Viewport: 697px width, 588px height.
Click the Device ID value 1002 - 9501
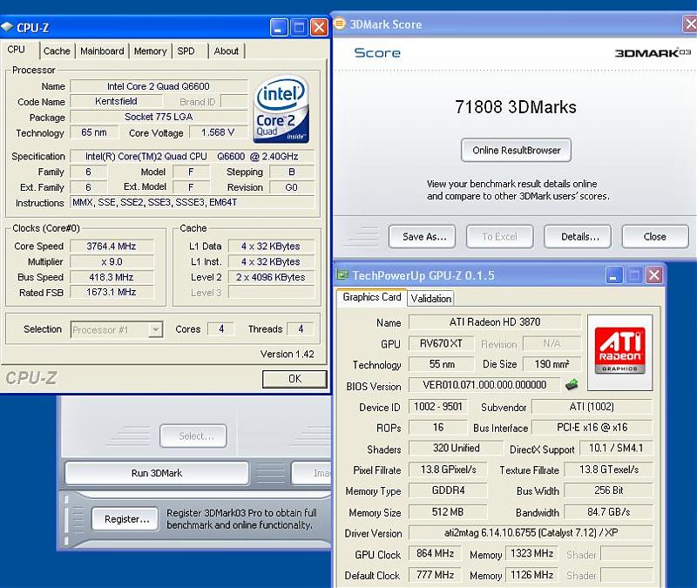point(438,407)
